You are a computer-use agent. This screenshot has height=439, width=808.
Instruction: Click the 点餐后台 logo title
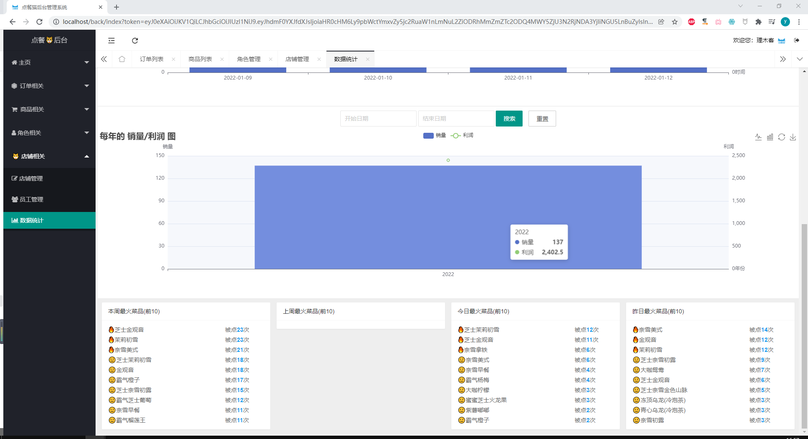click(49, 40)
